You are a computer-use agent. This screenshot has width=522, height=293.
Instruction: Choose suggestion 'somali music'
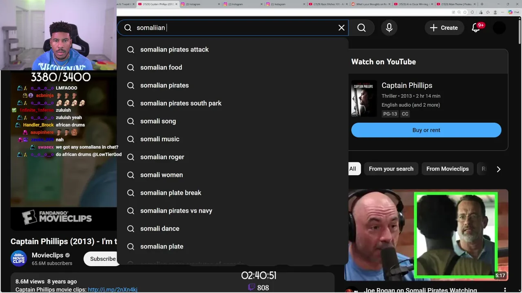pyautogui.click(x=232, y=139)
